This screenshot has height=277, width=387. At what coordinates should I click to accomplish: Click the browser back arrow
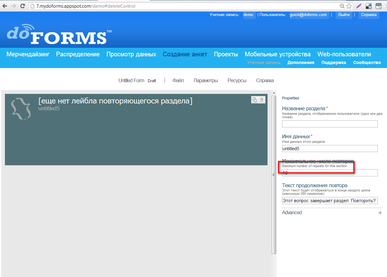[5, 6]
